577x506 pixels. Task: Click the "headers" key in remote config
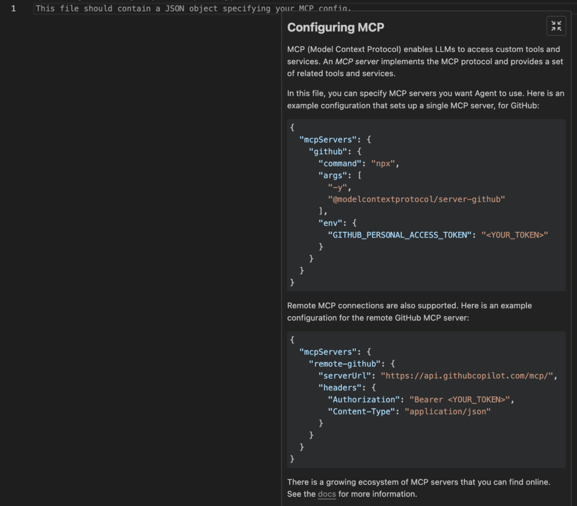pyautogui.click(x=339, y=387)
